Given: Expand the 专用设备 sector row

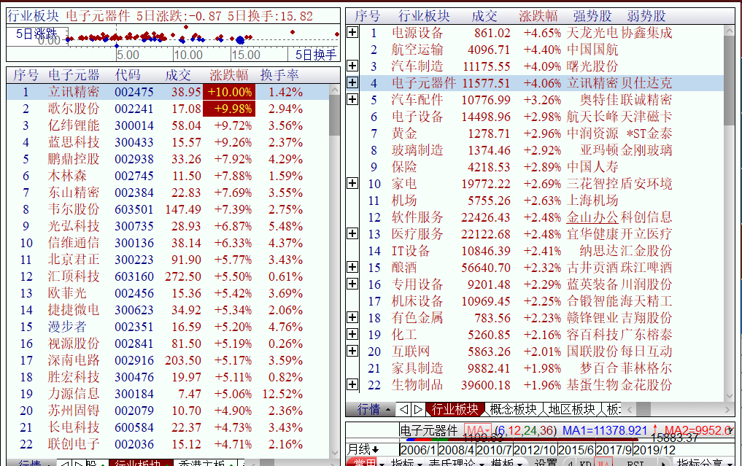Looking at the screenshot, I should pos(352,284).
